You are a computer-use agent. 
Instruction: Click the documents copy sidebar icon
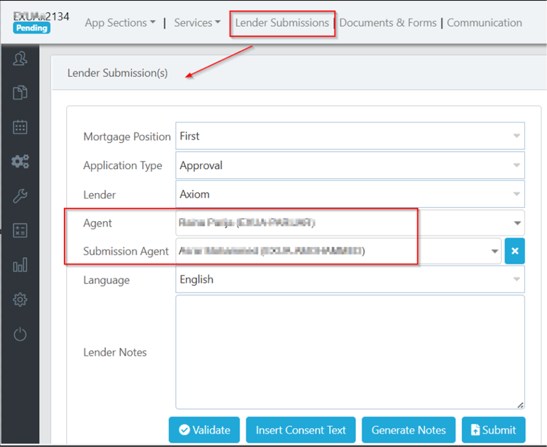20,92
